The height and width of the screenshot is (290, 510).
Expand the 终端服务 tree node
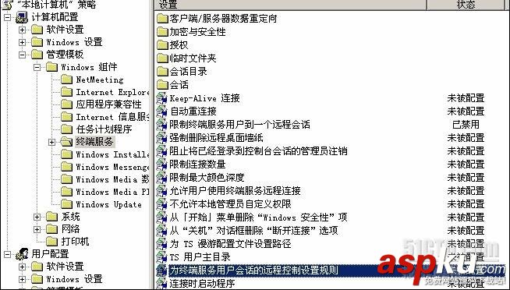(x=51, y=142)
